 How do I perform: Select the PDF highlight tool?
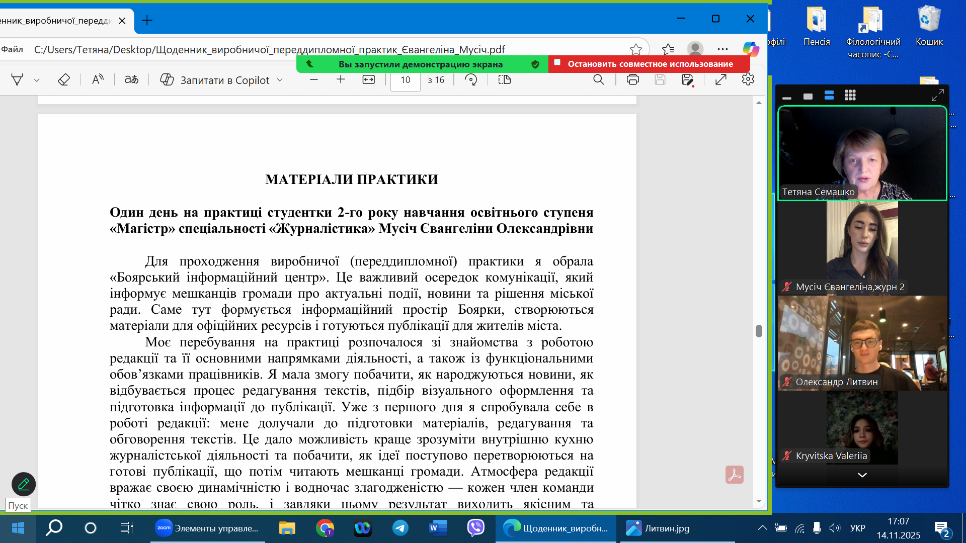(17, 80)
